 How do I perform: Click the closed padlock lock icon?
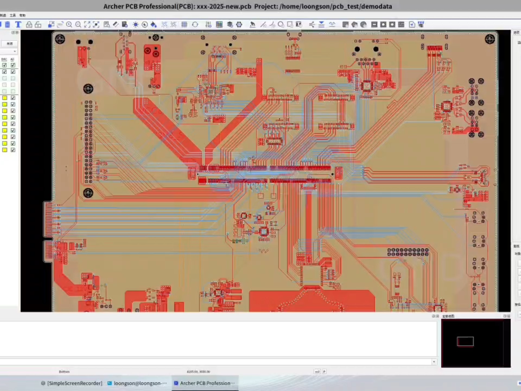[29, 25]
